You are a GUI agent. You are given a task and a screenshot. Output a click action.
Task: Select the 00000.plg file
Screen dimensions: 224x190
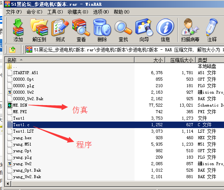24,86
